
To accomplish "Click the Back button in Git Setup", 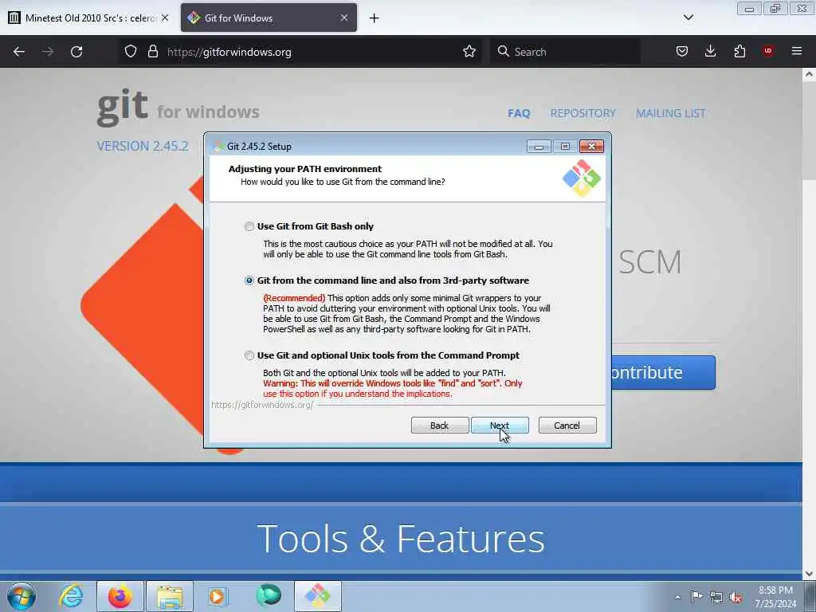I will [x=440, y=426].
